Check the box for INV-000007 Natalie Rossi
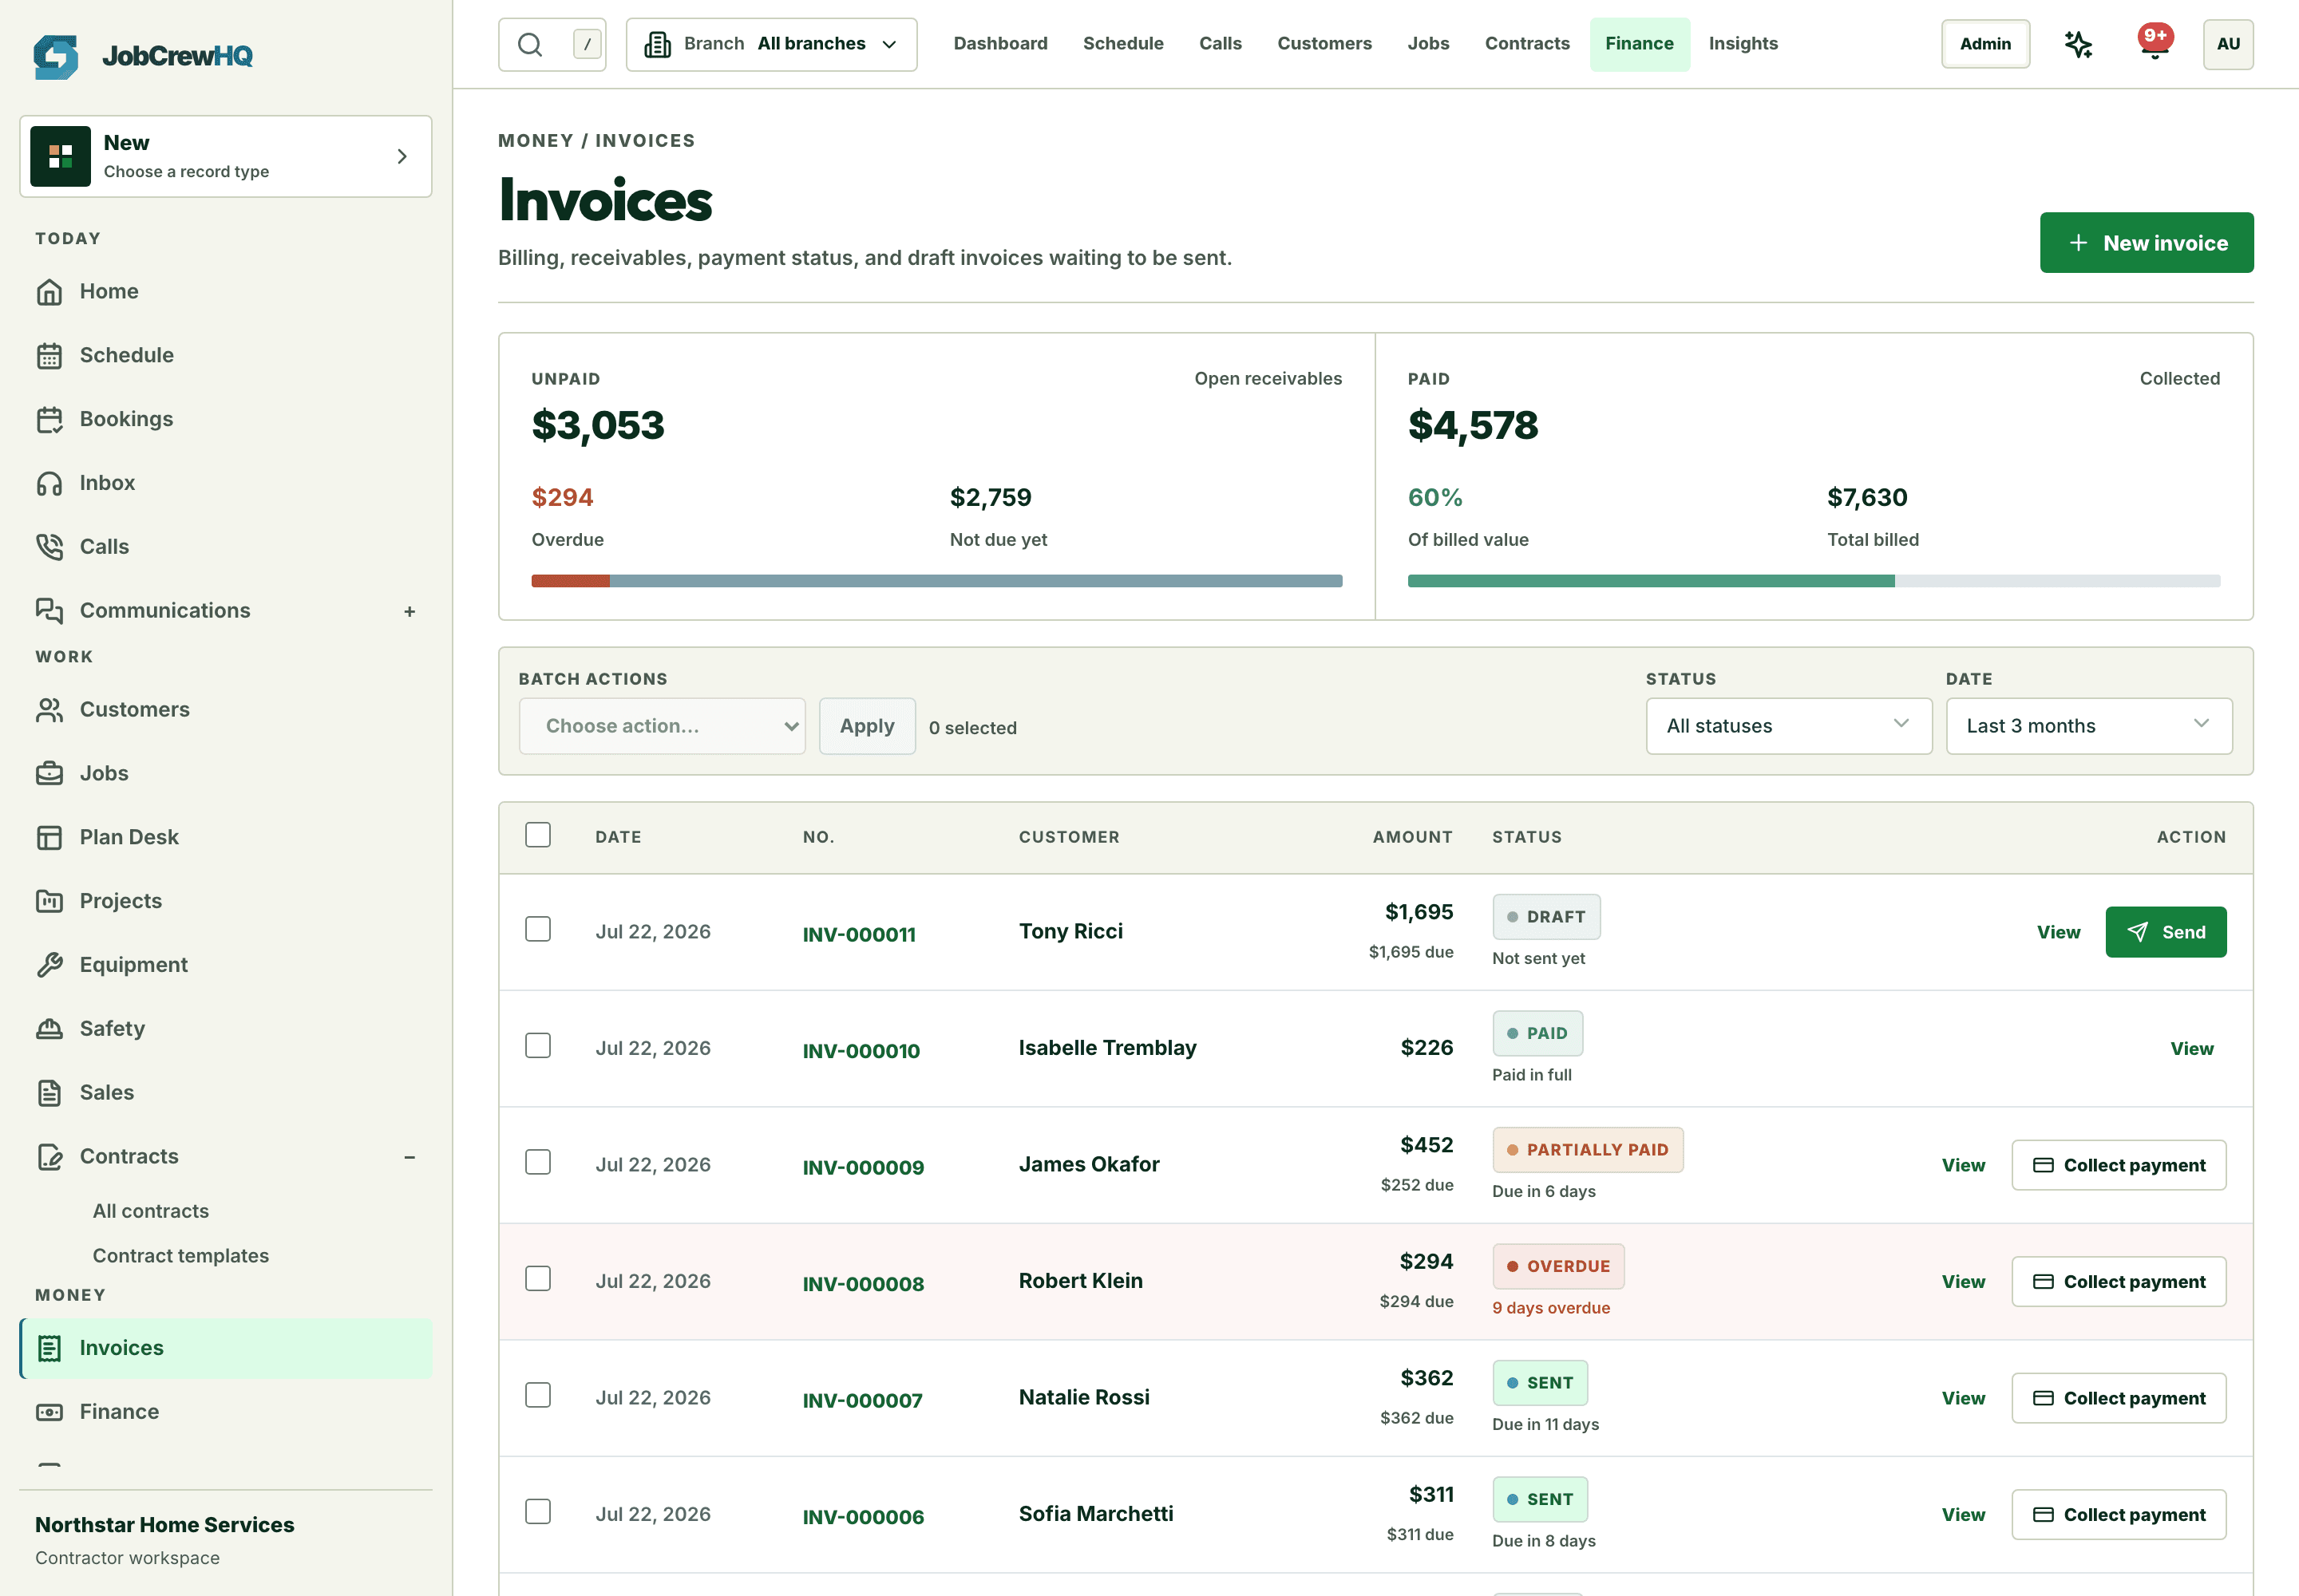2299x1596 pixels. (538, 1395)
